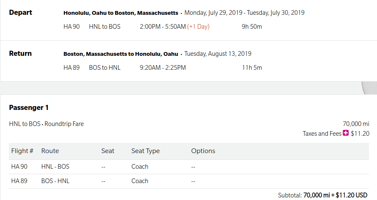Click the Passenger 1 heading

coord(29,107)
